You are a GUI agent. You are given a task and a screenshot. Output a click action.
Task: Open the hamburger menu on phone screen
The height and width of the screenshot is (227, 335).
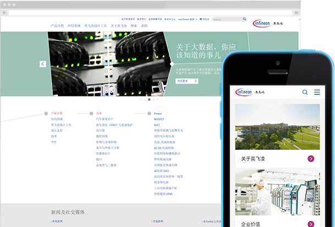(317, 92)
